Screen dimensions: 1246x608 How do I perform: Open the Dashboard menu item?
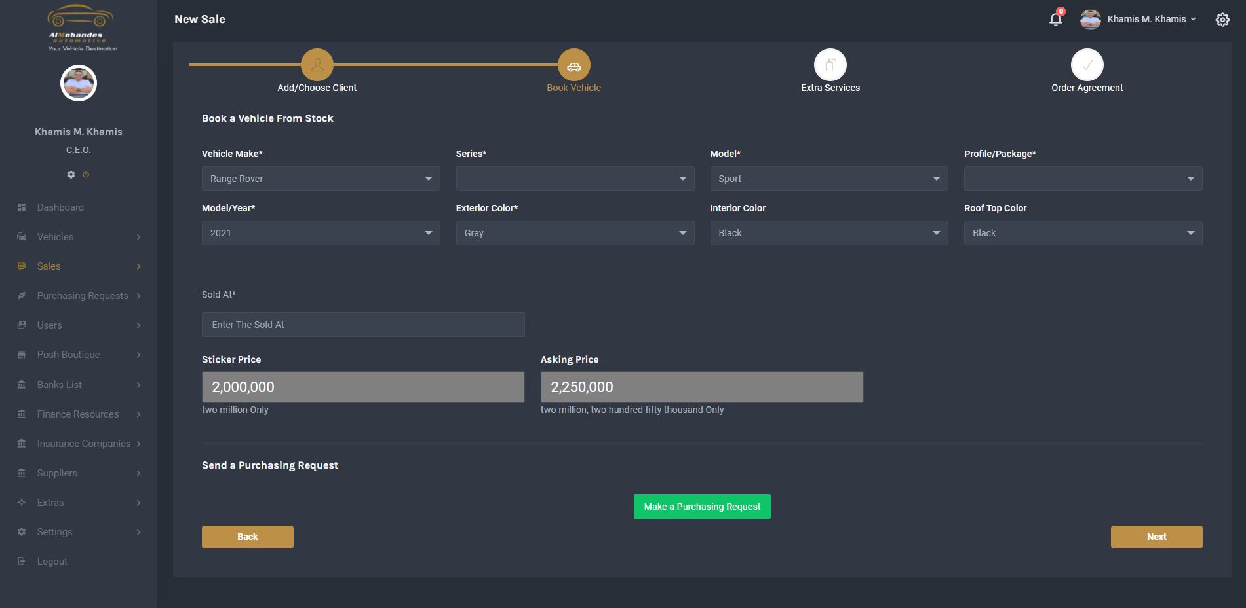60,207
